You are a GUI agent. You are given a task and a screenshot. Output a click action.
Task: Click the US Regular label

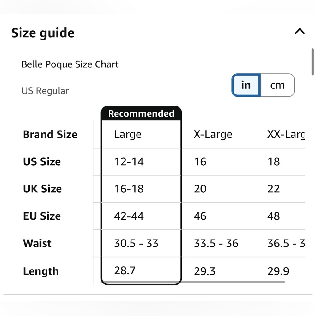(x=45, y=91)
